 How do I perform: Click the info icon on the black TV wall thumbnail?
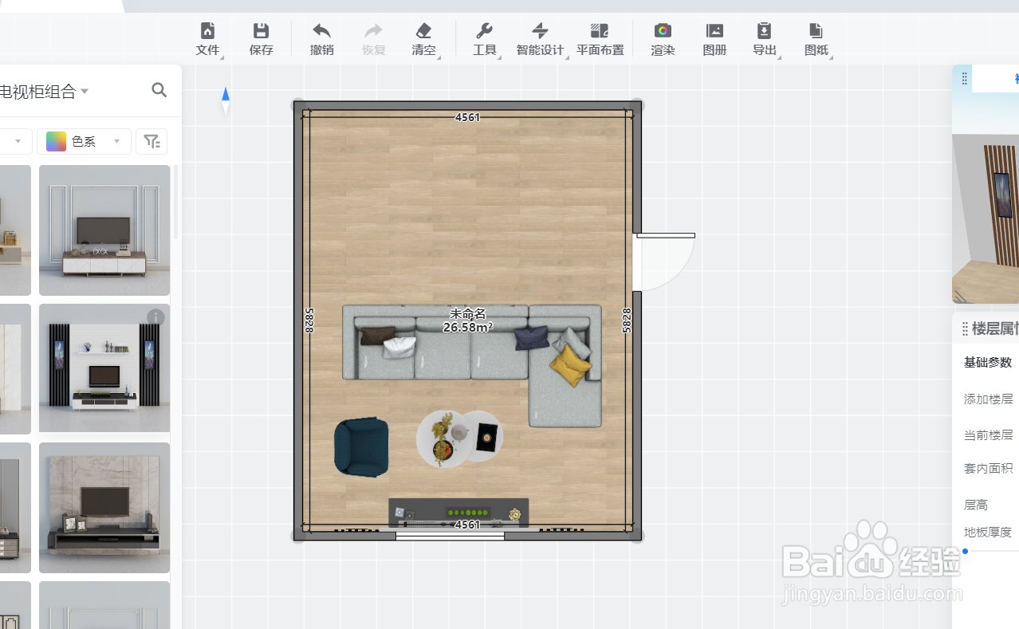point(155,317)
